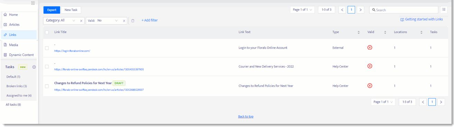454x127 pixels.
Task: Click the External type cell
Action: click(x=338, y=48)
